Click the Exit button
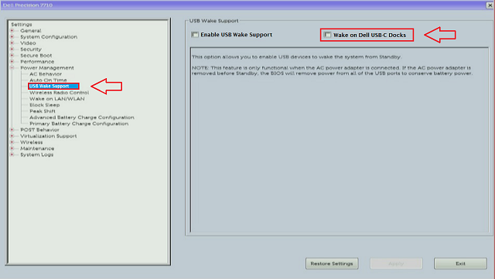This screenshot has width=495, height=279. click(460, 264)
